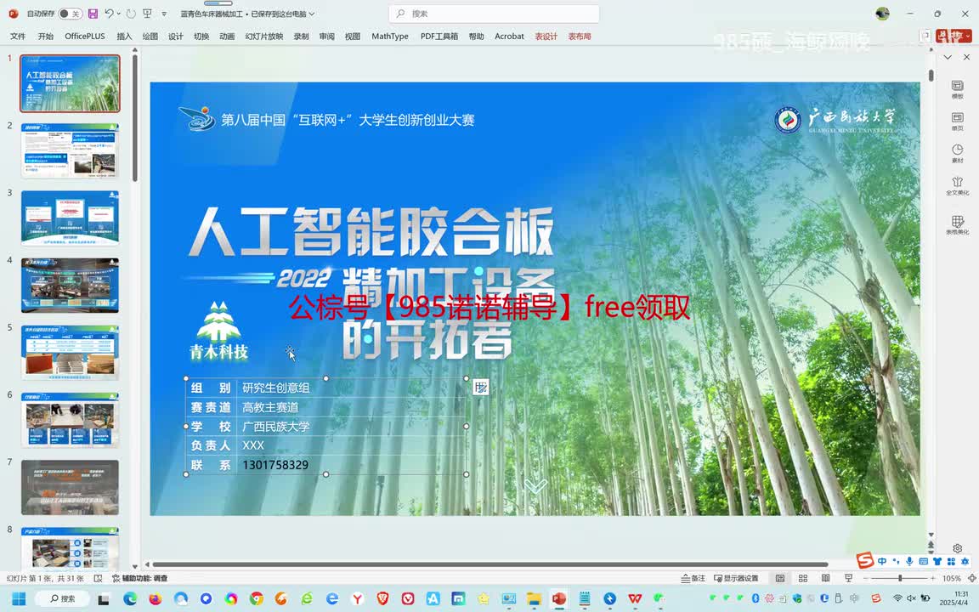Open Google Chrome from the taskbar
979x612 pixels.
pos(256,599)
